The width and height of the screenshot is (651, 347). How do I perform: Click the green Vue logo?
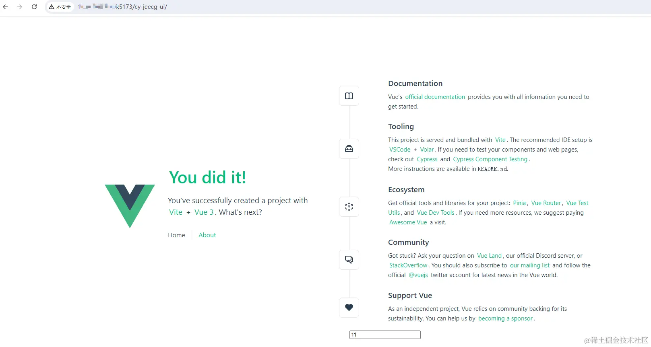point(130,206)
